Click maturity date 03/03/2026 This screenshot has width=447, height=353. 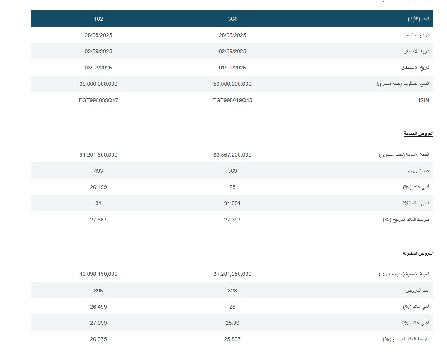98,68
